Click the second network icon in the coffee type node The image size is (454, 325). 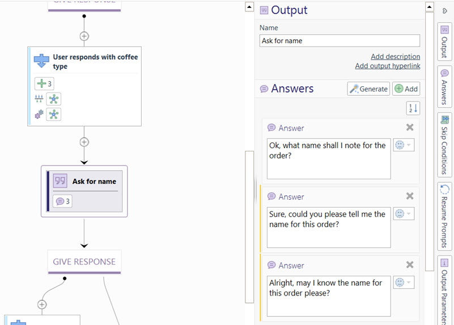tap(53, 115)
